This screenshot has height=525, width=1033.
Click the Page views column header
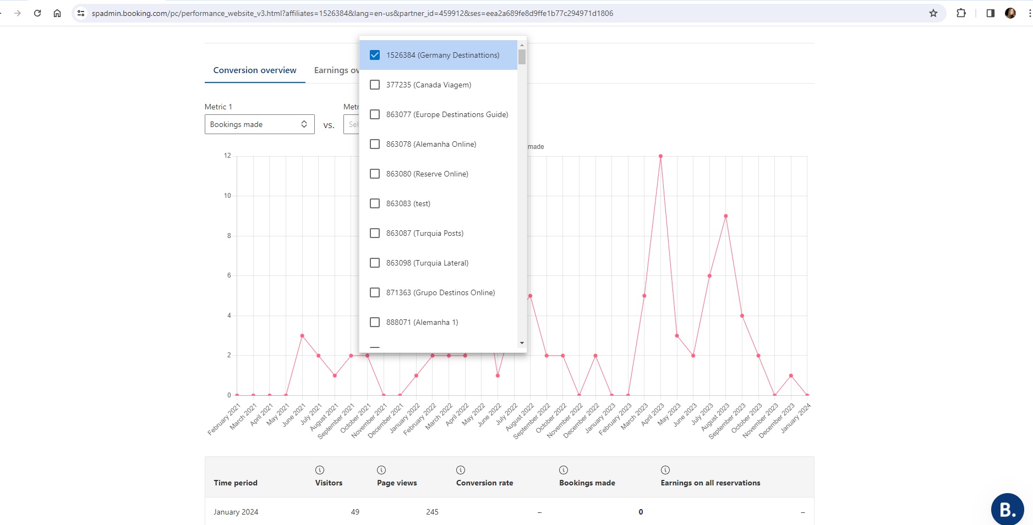(x=397, y=483)
